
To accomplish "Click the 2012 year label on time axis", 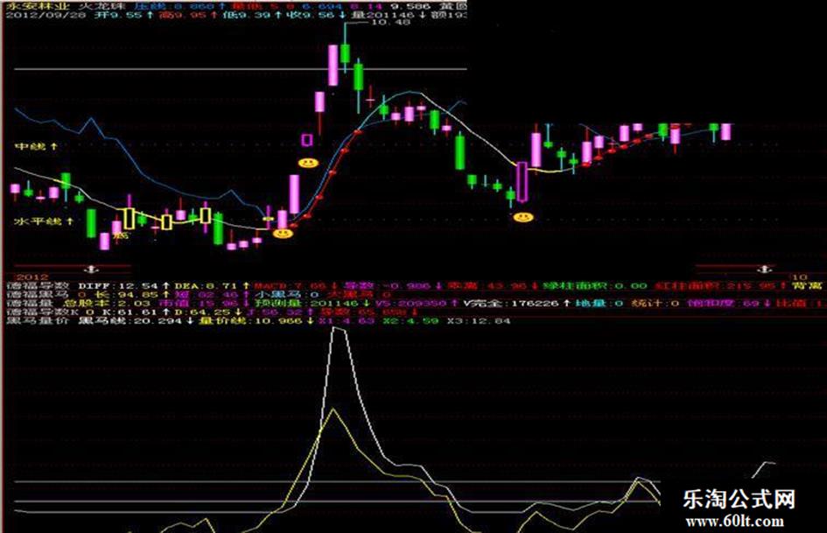I will [x=32, y=277].
